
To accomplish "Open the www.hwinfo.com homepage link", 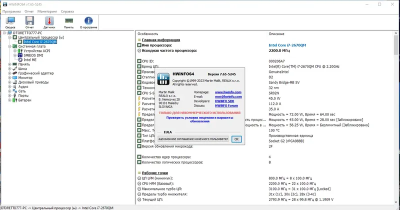I will click(228, 92).
